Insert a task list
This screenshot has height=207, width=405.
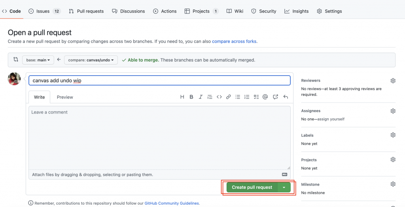coord(256,97)
